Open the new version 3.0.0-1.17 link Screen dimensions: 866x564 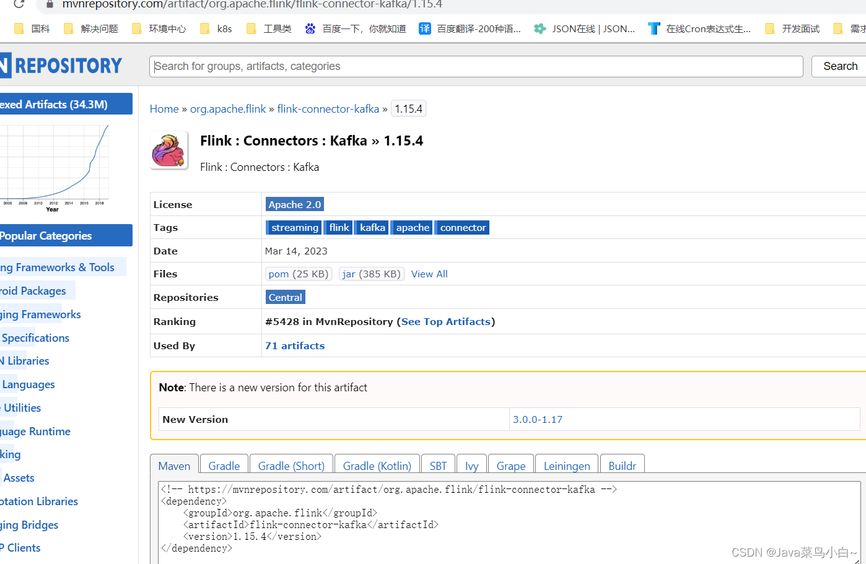pyautogui.click(x=538, y=419)
